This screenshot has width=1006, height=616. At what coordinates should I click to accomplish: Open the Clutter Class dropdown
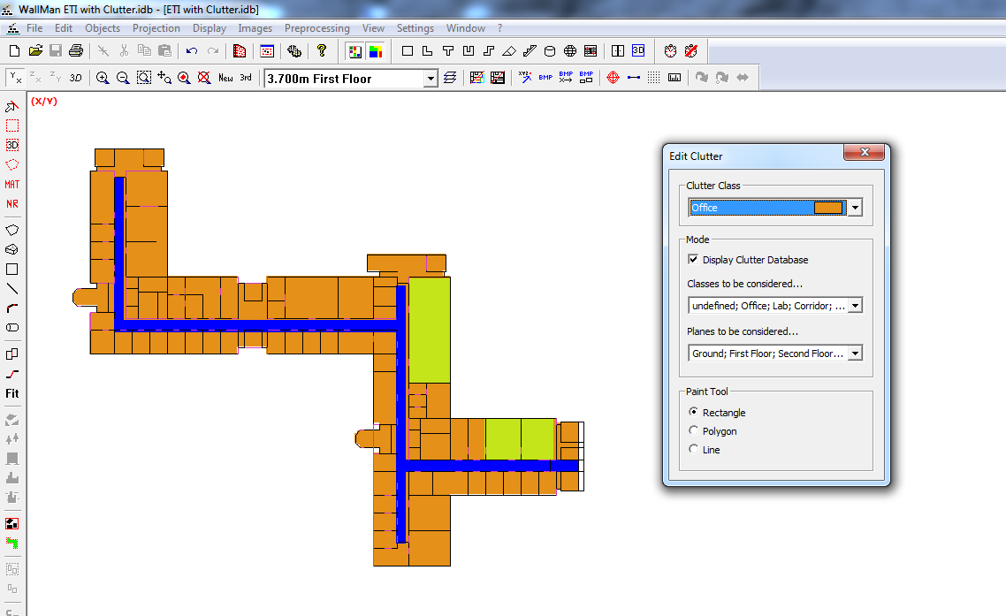[x=854, y=208]
